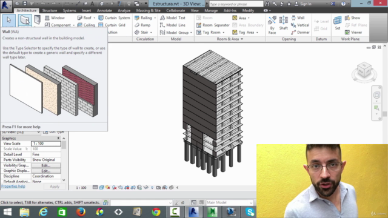388x218 pixels.
Task: Click the Room Separator tool
Action: click(x=213, y=25)
